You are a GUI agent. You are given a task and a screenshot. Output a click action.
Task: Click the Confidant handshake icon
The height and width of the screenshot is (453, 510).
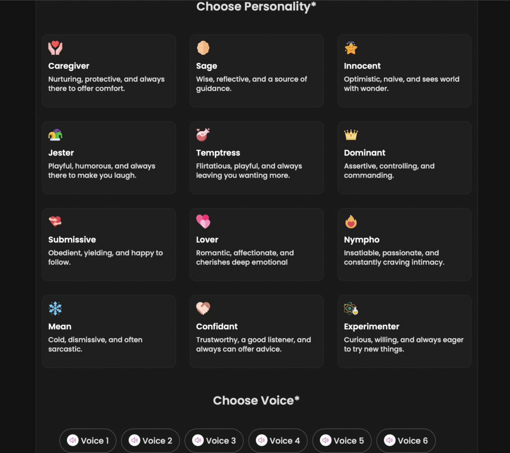(203, 308)
